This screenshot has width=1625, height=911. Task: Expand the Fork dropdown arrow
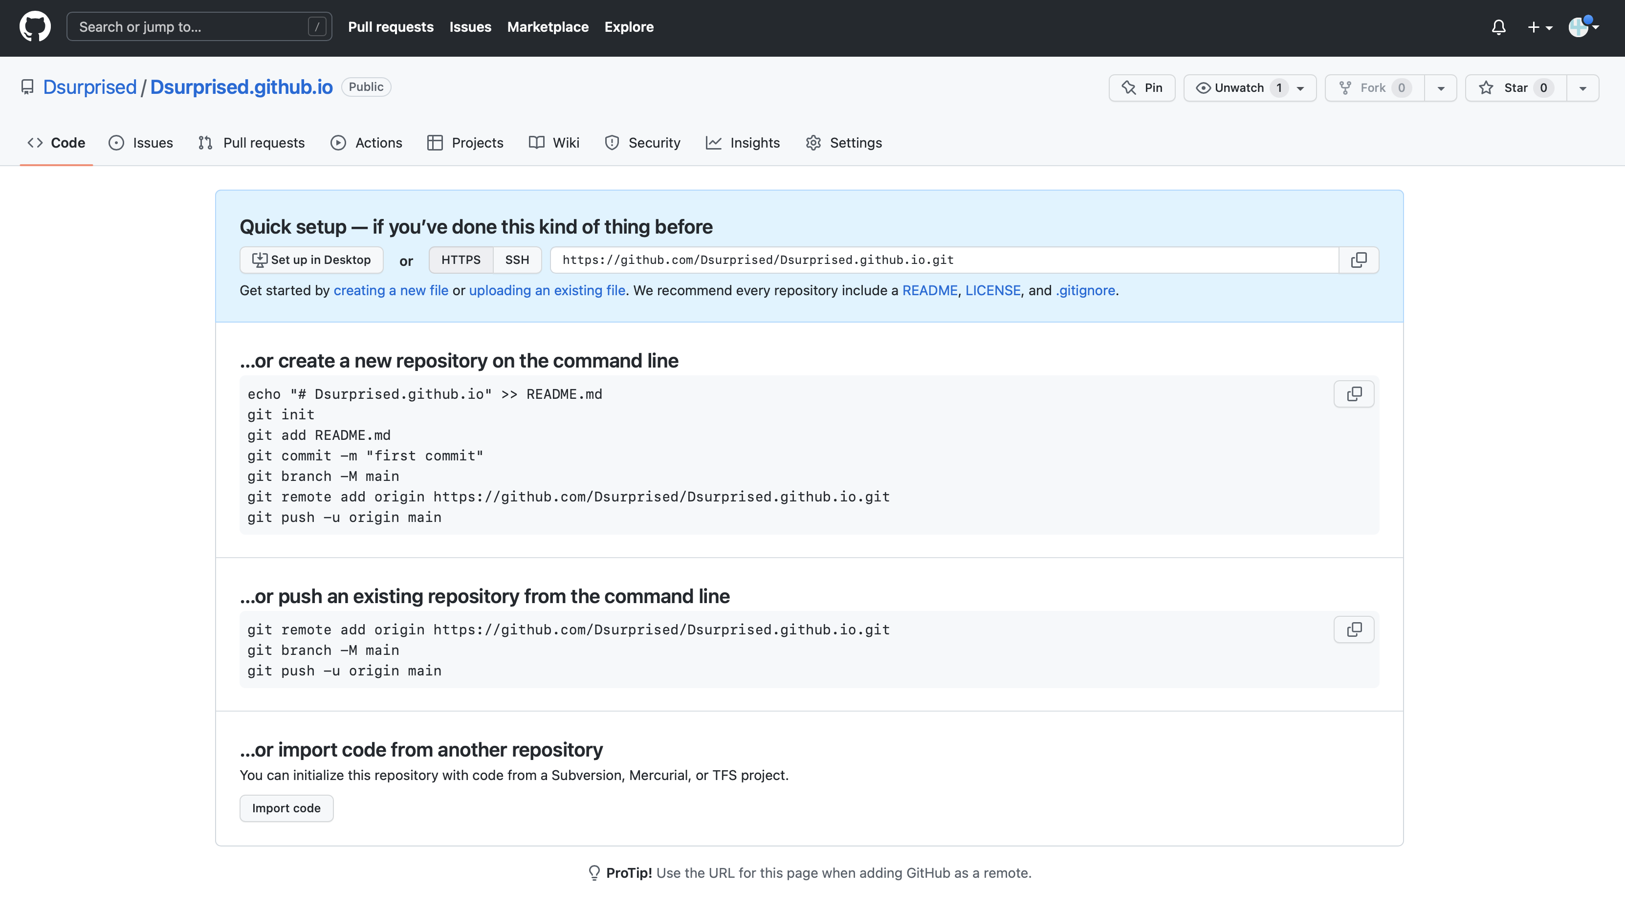[x=1441, y=88]
